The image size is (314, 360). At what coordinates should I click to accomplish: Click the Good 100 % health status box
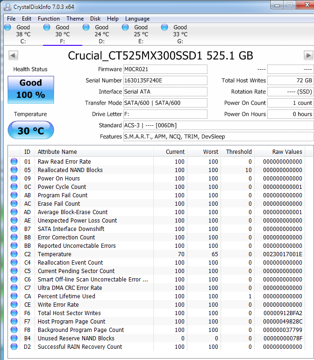[x=31, y=89]
